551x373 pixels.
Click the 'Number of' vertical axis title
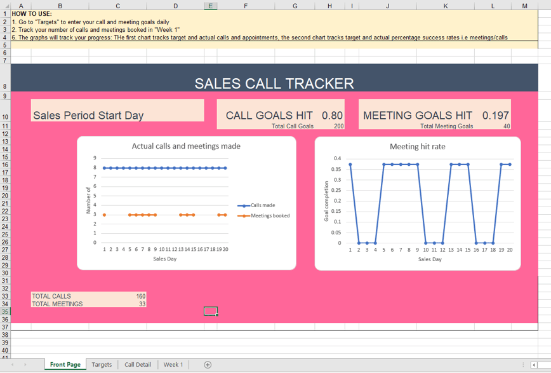click(x=88, y=200)
